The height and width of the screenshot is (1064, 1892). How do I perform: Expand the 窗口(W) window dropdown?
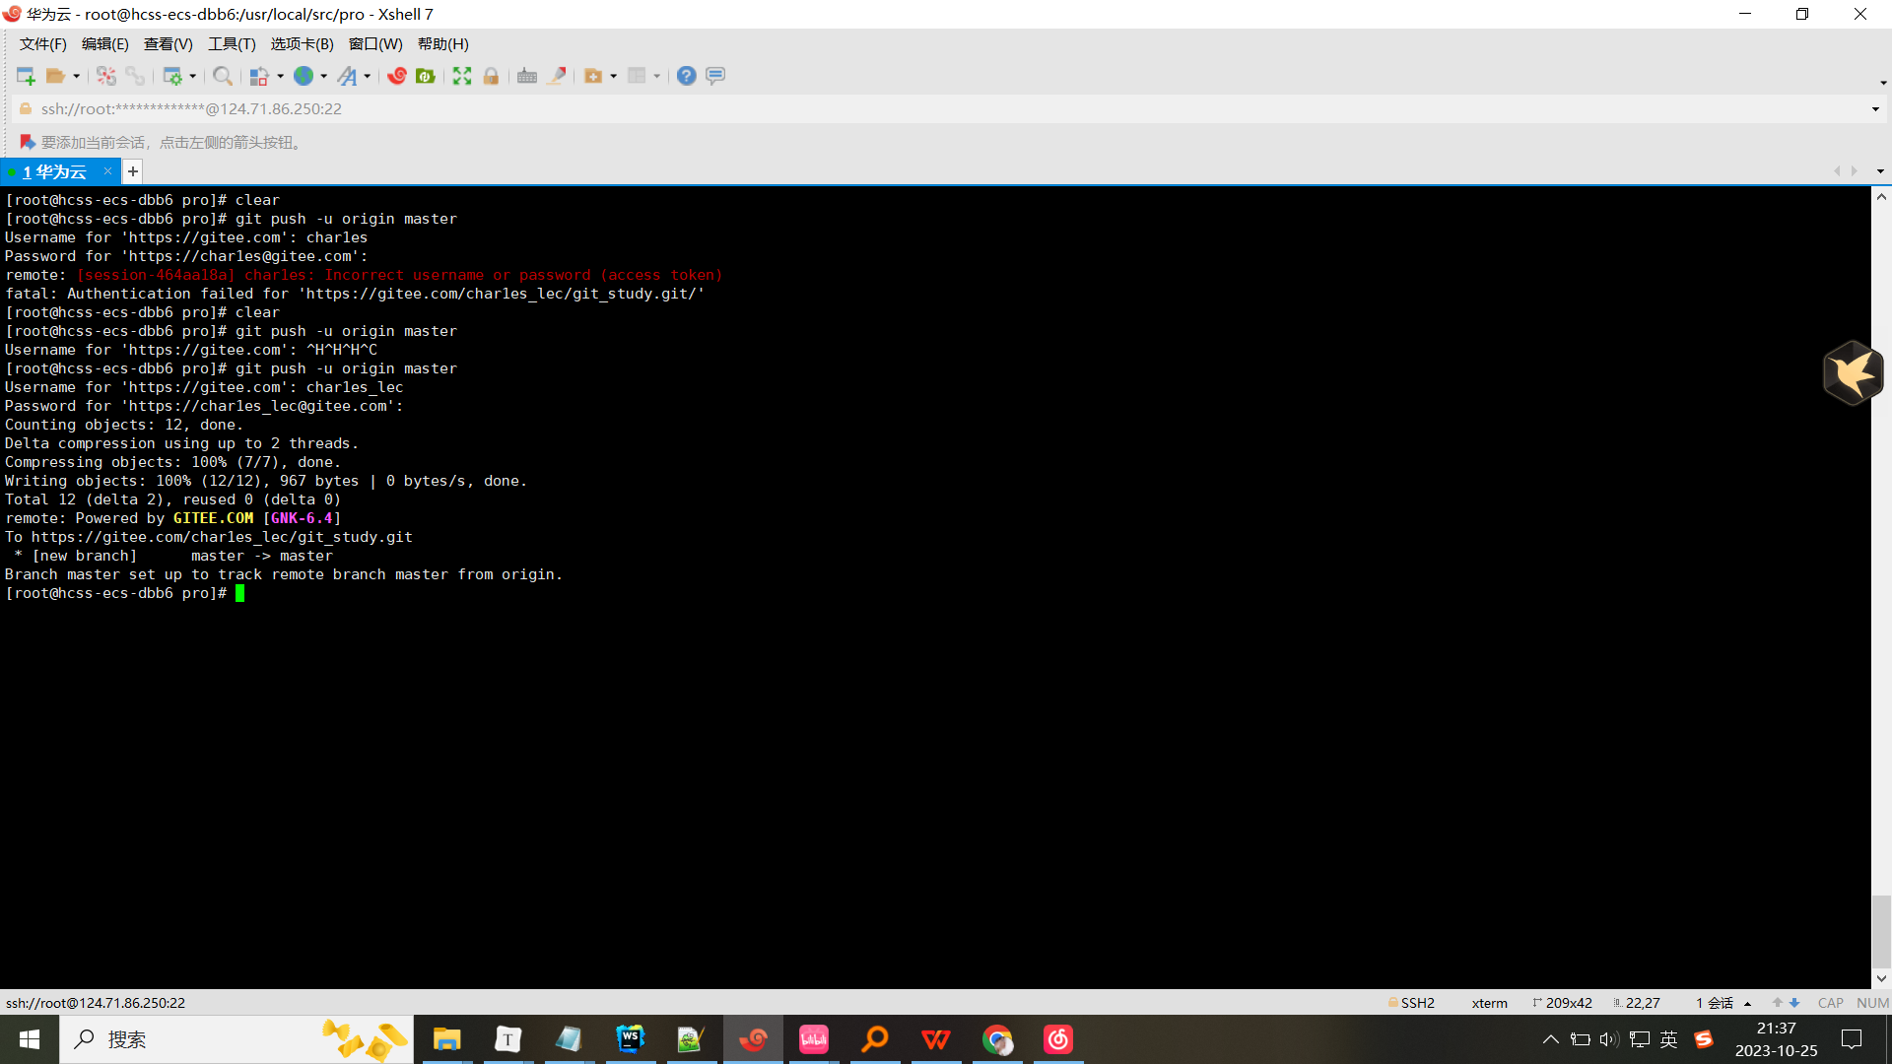(376, 44)
